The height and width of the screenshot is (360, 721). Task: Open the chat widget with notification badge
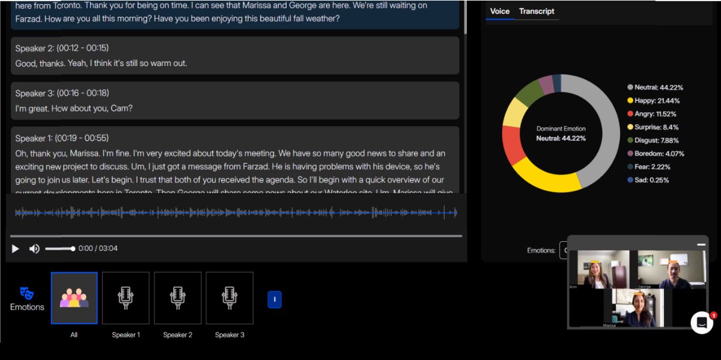701,322
